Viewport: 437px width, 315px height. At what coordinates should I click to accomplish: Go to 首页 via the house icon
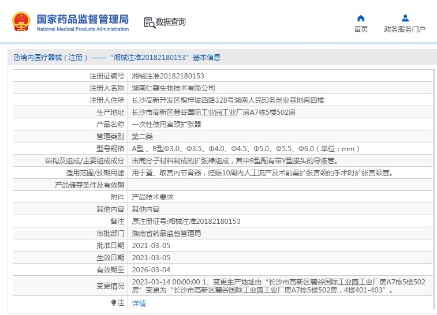point(361,18)
